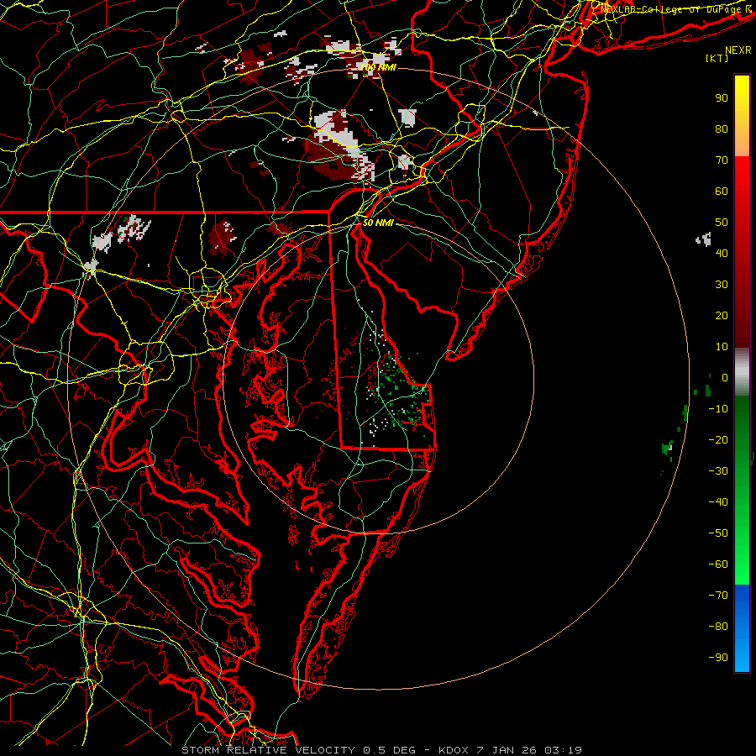Click the "-20" value on the velocity scale

point(718,439)
